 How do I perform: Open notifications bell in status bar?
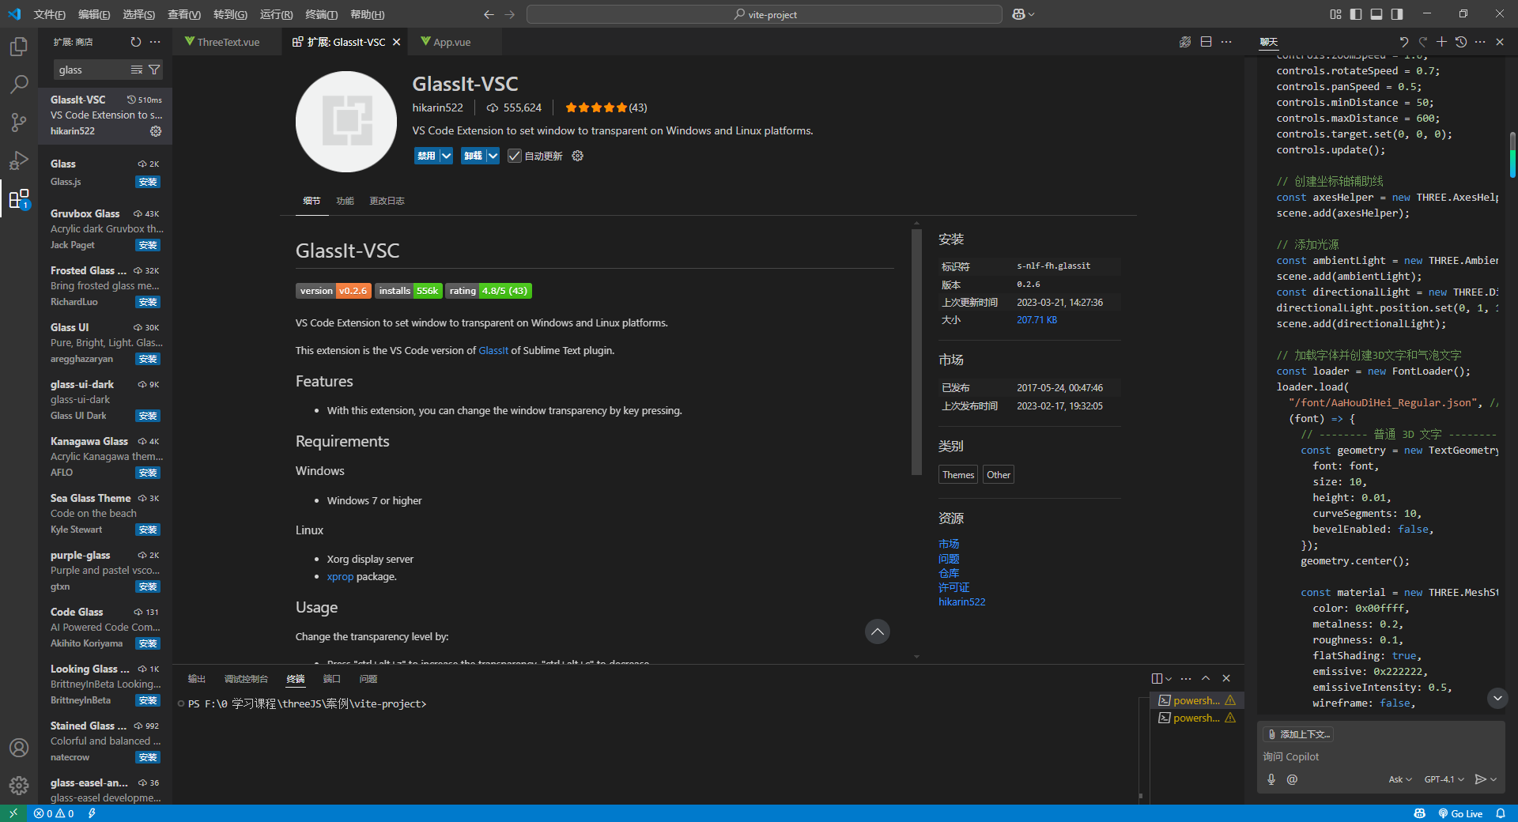pyautogui.click(x=1501, y=813)
